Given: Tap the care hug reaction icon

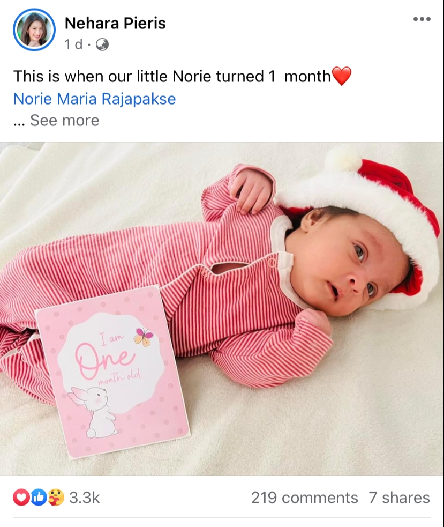Looking at the screenshot, I should tap(56, 498).
